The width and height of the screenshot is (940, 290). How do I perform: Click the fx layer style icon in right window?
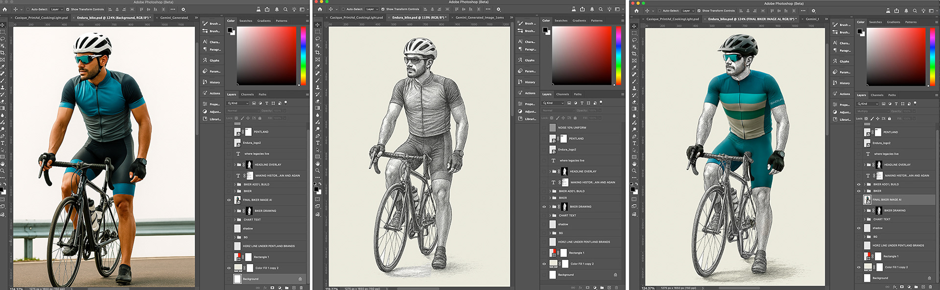(895, 287)
